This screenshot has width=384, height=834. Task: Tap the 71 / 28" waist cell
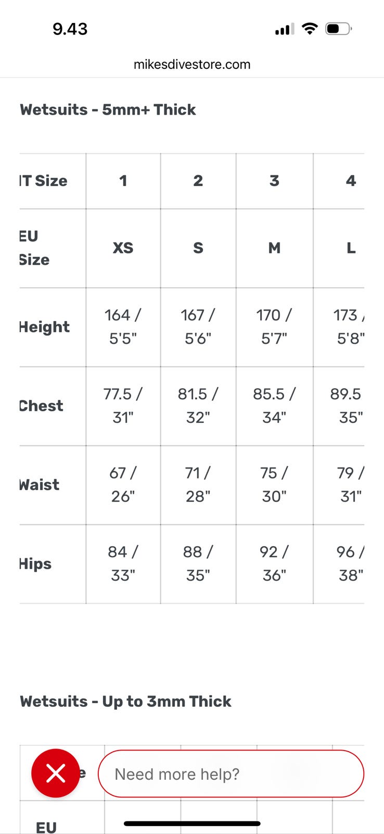tap(198, 484)
